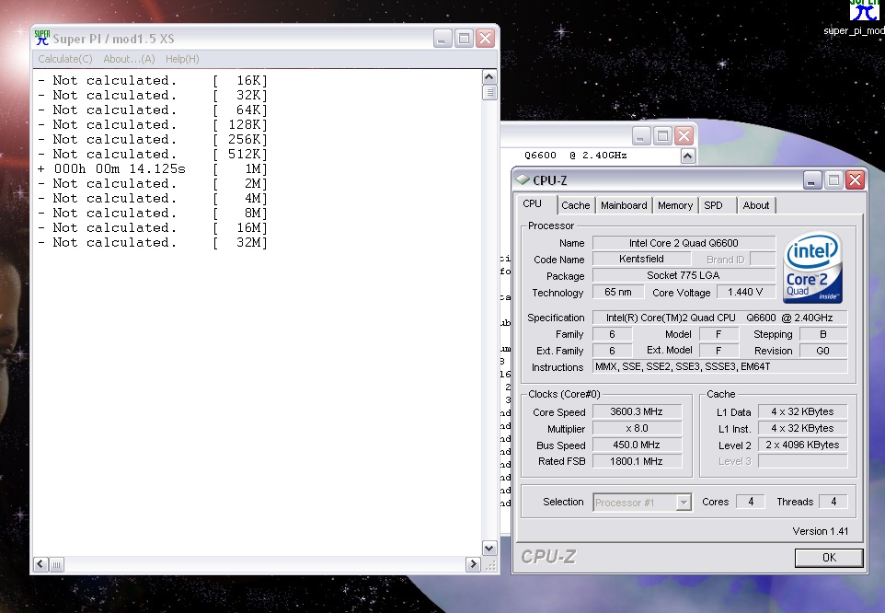Switch to the About tab in CPU-Z
885x613 pixels.
pyautogui.click(x=756, y=205)
